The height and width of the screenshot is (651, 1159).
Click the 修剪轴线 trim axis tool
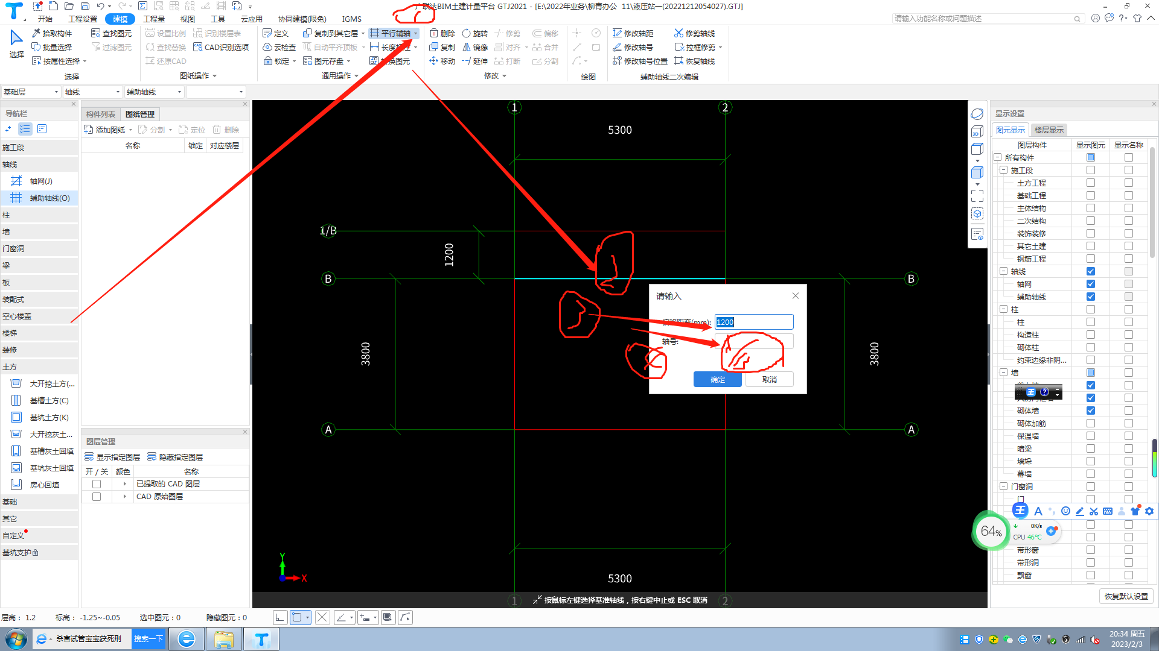pos(695,33)
